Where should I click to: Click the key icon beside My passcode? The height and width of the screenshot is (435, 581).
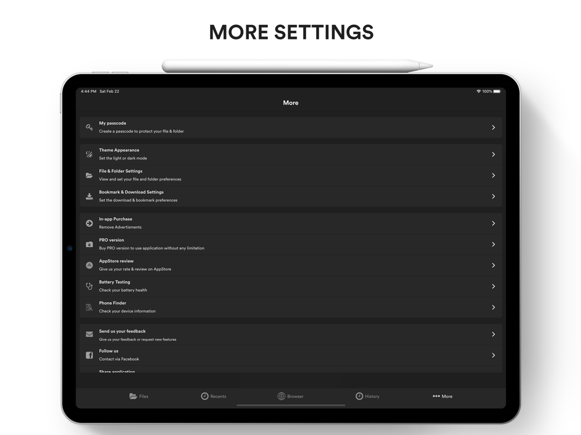tap(89, 127)
